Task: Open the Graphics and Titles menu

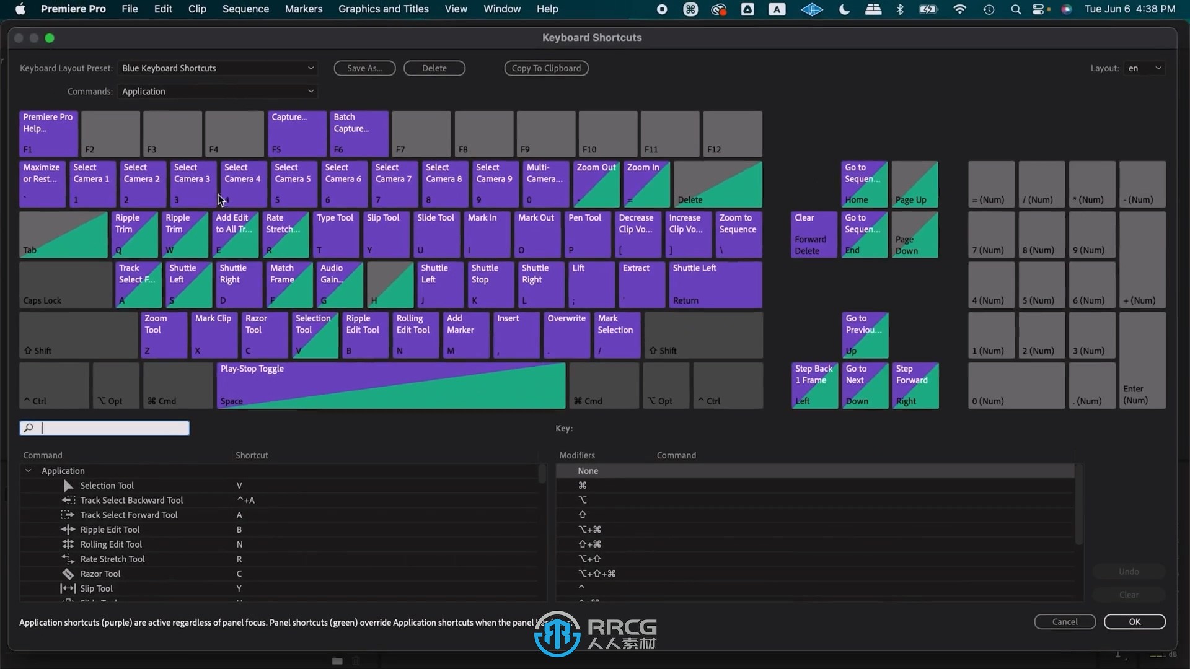Action: pyautogui.click(x=384, y=8)
